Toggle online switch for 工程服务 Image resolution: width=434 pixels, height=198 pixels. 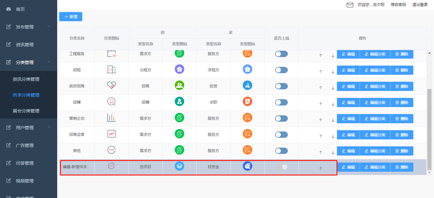281,54
